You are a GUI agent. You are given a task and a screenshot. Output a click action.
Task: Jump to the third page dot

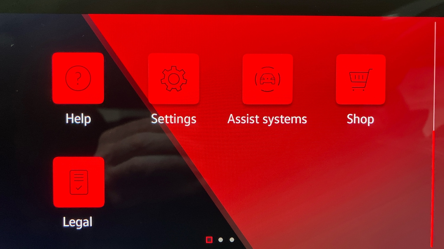(232, 240)
